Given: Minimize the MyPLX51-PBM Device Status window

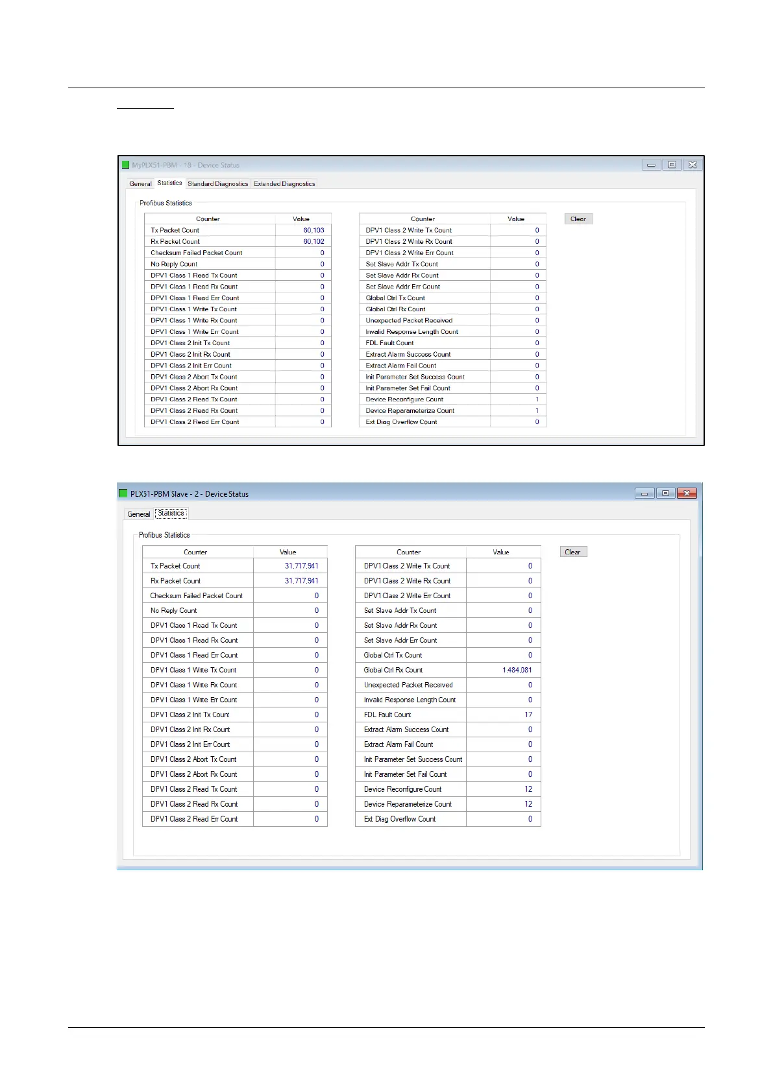Looking at the screenshot, I should point(651,165).
